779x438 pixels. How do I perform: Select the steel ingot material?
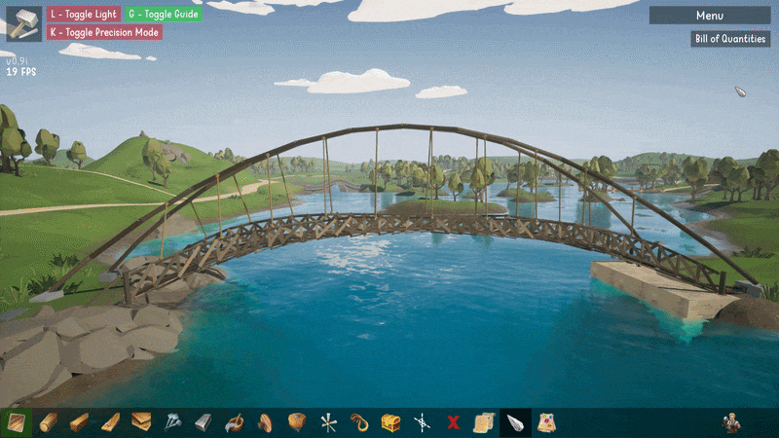pos(204,422)
